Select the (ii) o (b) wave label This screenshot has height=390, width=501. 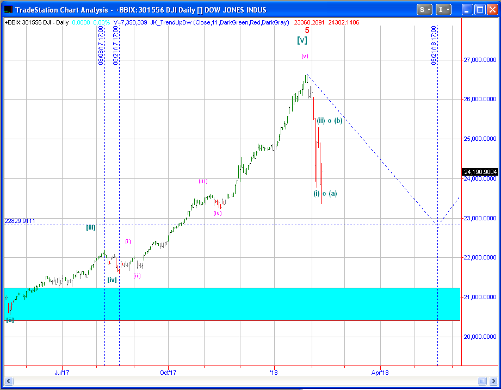point(329,121)
